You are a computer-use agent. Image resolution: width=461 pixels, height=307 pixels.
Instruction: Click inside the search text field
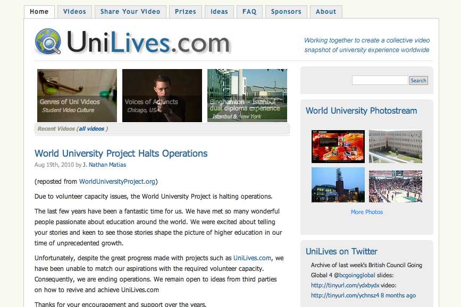[x=380, y=80]
